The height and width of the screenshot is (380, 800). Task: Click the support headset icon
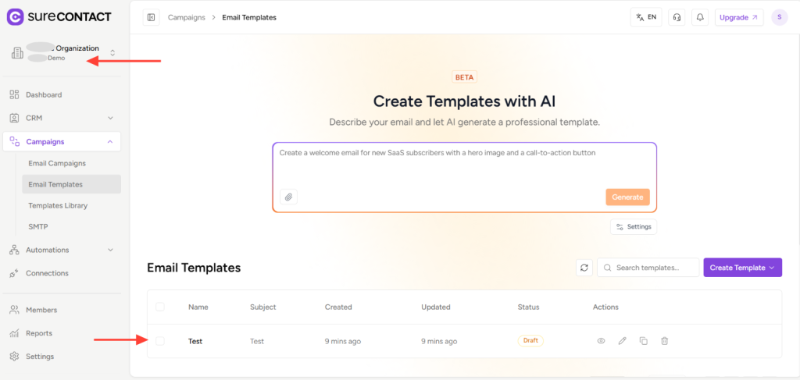pos(677,17)
